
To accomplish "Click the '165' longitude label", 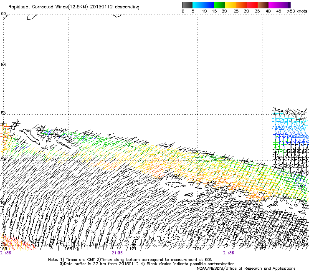I will point(3,249).
